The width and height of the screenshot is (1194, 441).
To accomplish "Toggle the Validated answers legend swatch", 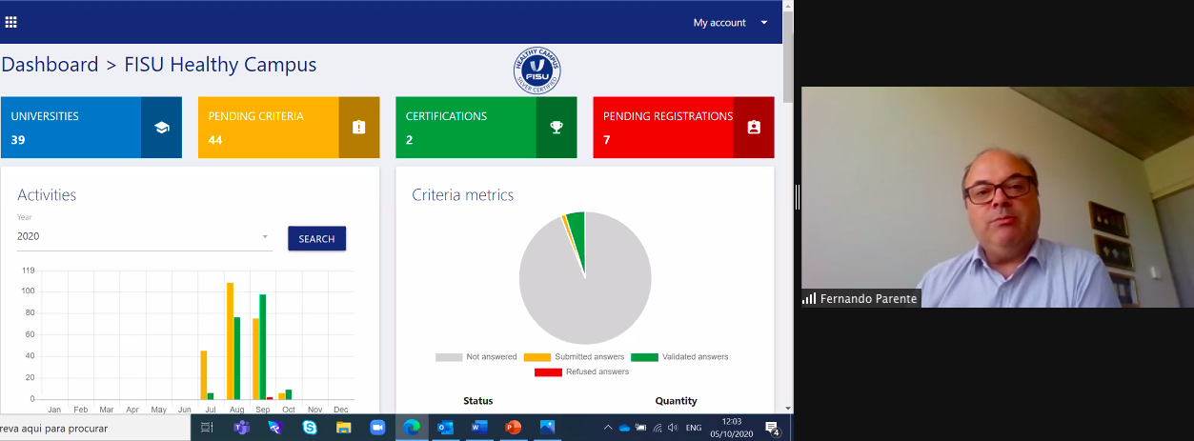I will click(644, 357).
